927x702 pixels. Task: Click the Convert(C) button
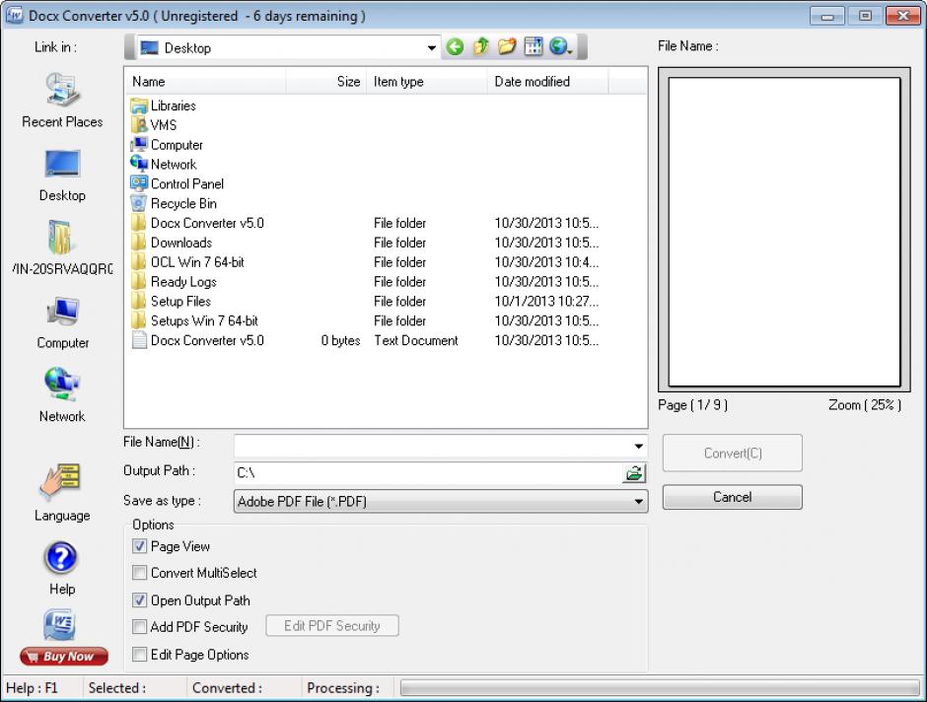(x=732, y=454)
